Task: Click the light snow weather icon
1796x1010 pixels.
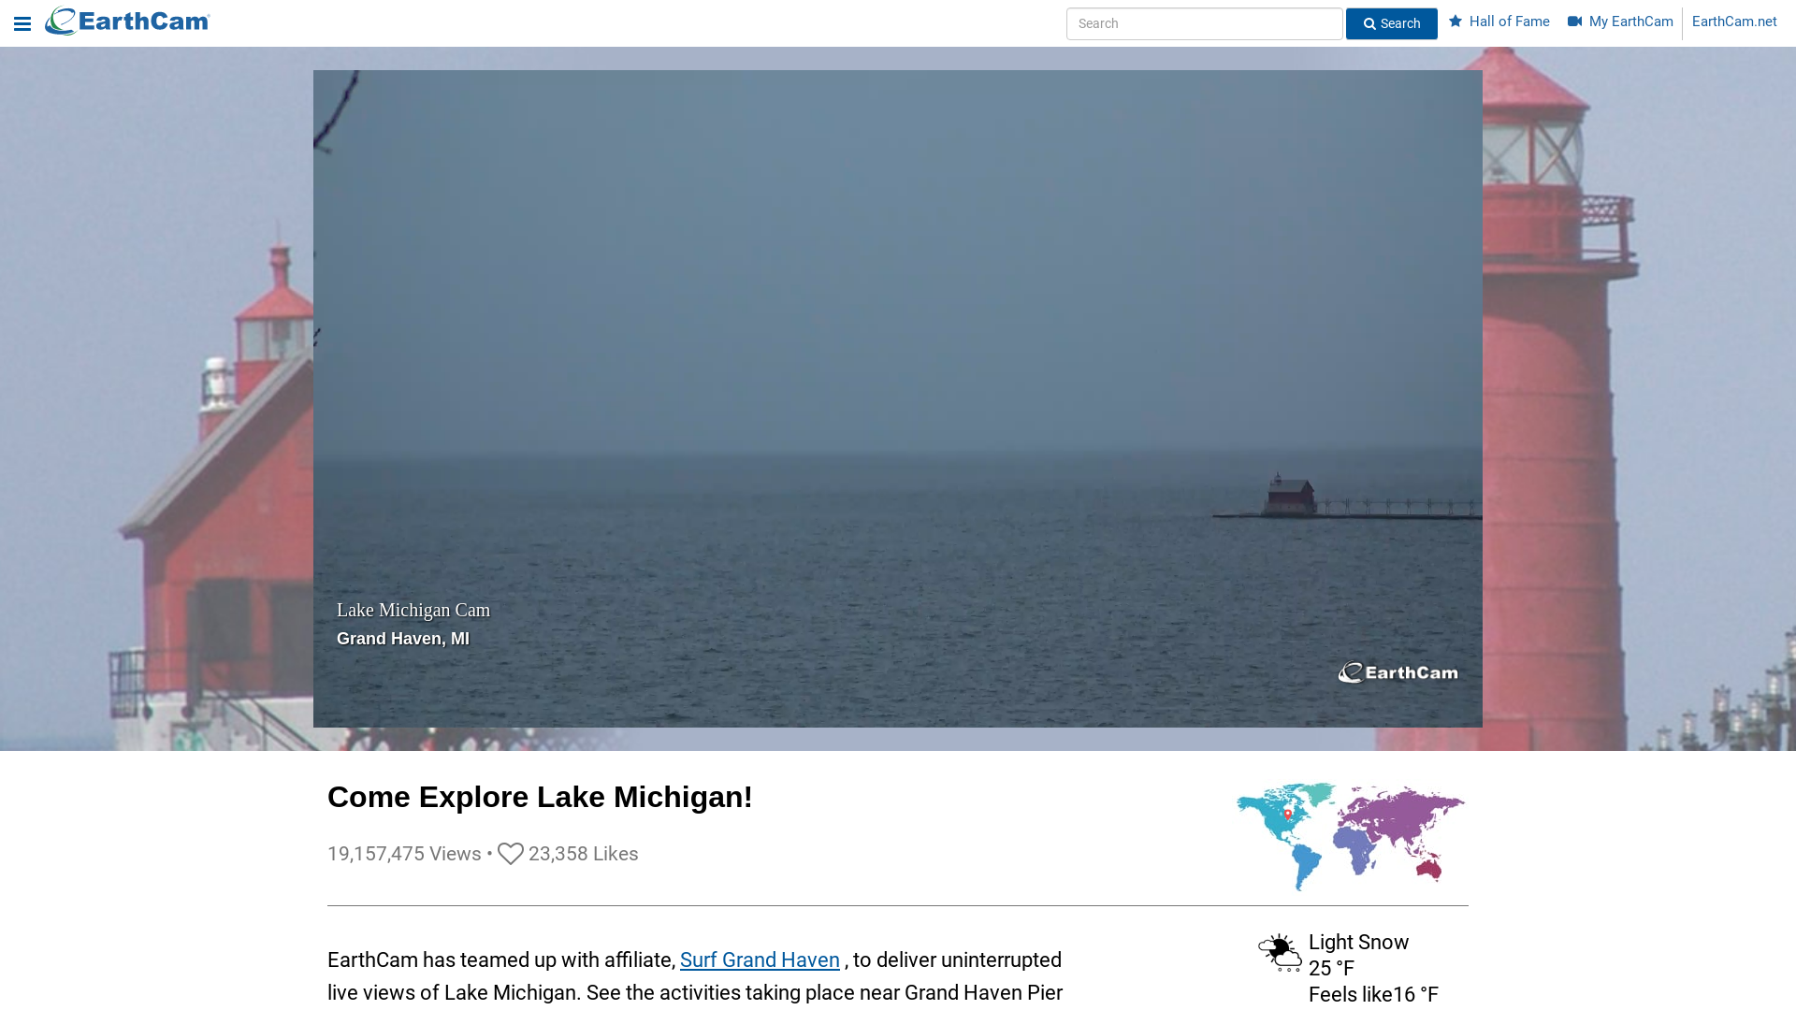Action: 1280,953
